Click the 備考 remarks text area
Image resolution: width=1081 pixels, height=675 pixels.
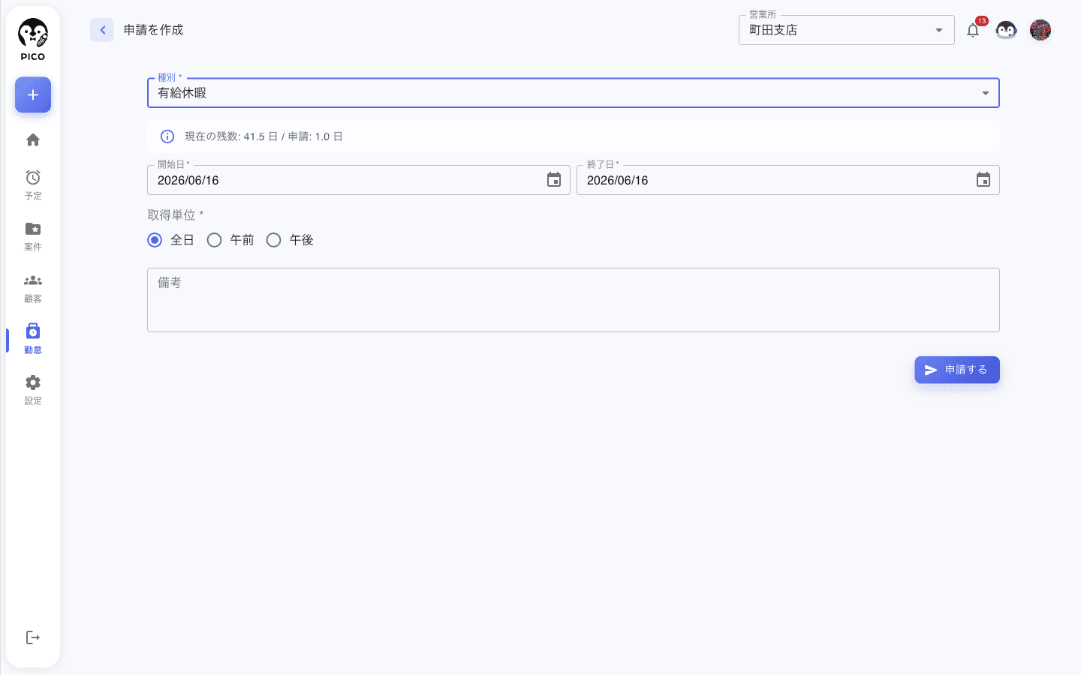[574, 300]
